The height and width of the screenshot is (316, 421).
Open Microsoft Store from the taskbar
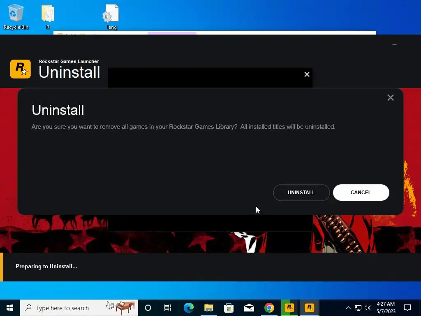229,308
